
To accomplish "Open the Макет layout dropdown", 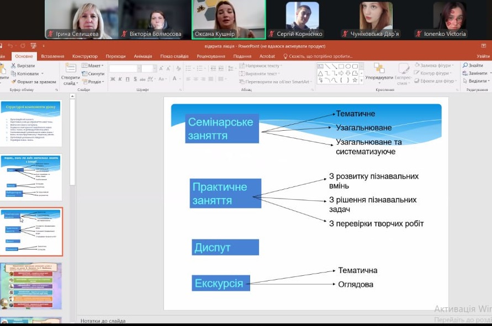I will 93,66.
